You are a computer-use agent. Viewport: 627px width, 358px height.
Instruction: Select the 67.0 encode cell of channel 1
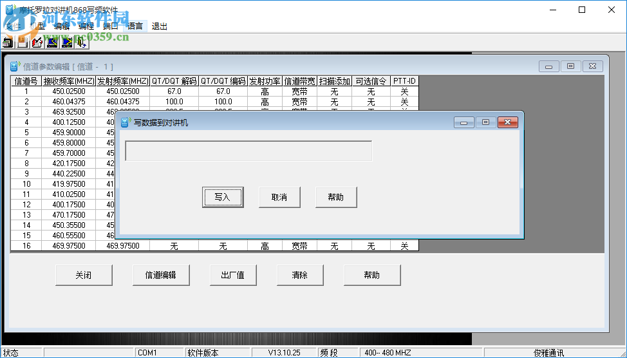223,91
